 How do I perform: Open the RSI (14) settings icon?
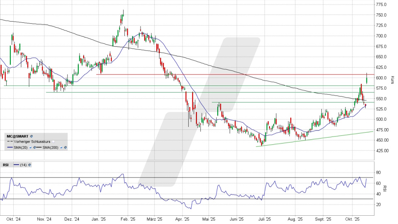click(30, 165)
